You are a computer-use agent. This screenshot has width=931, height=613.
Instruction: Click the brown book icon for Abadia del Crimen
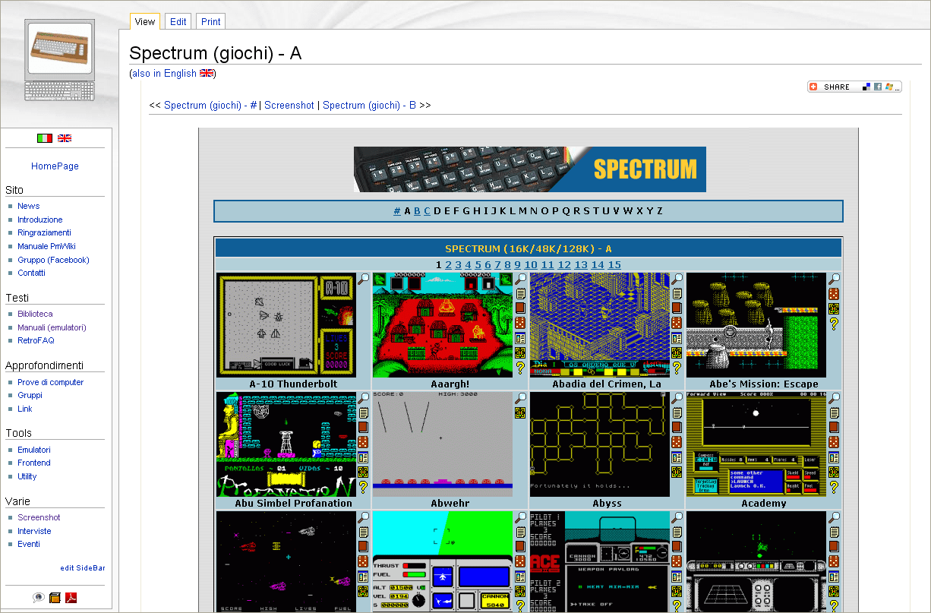click(x=677, y=308)
